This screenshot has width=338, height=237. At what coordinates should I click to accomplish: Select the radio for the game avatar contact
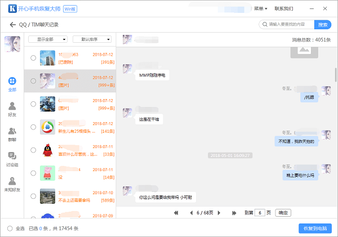[33, 104]
